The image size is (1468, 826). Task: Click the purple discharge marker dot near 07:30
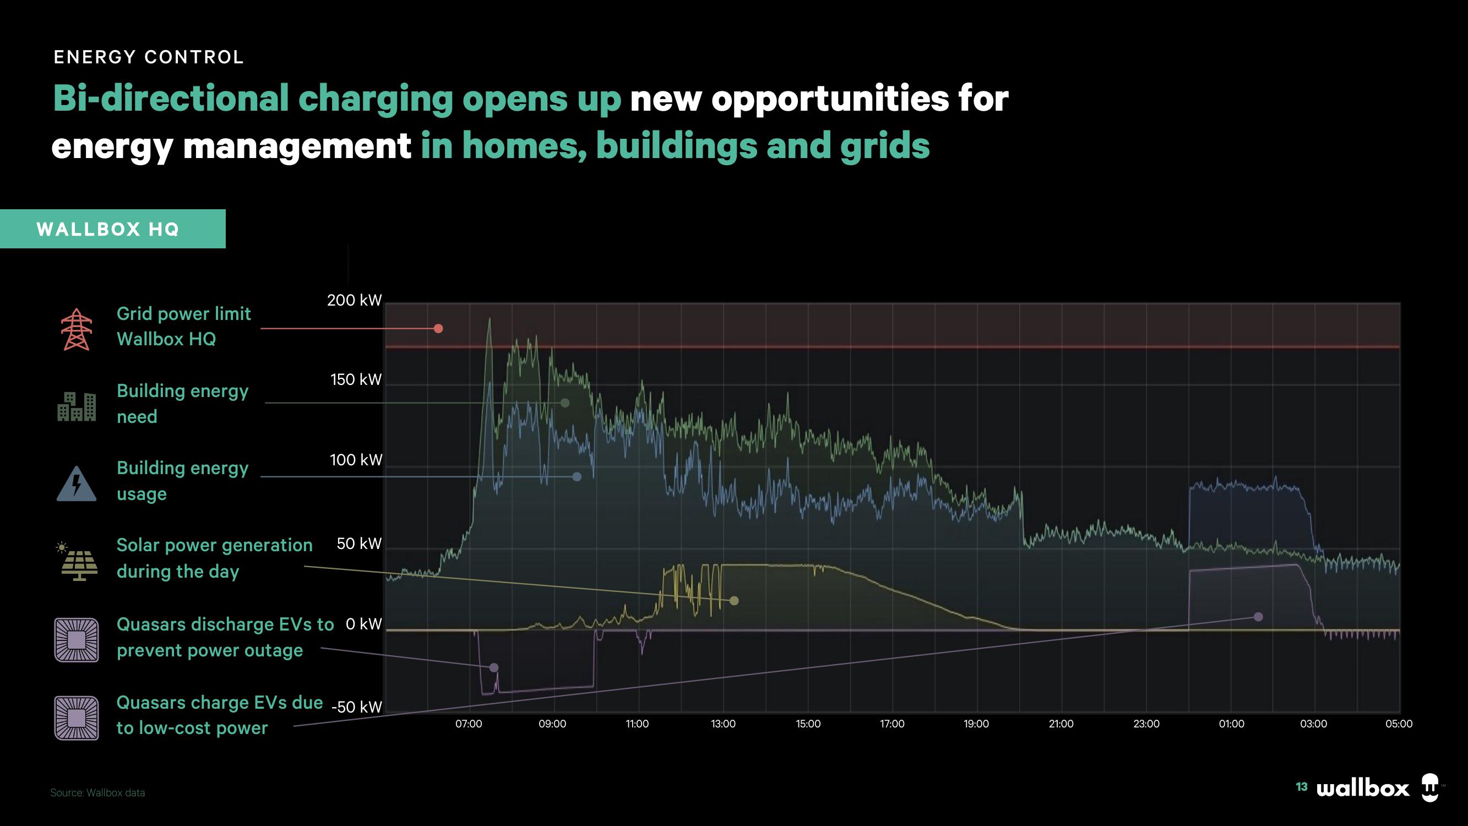coord(494,667)
